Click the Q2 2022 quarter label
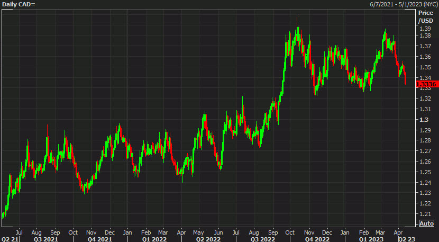 pyautogui.click(x=208, y=239)
